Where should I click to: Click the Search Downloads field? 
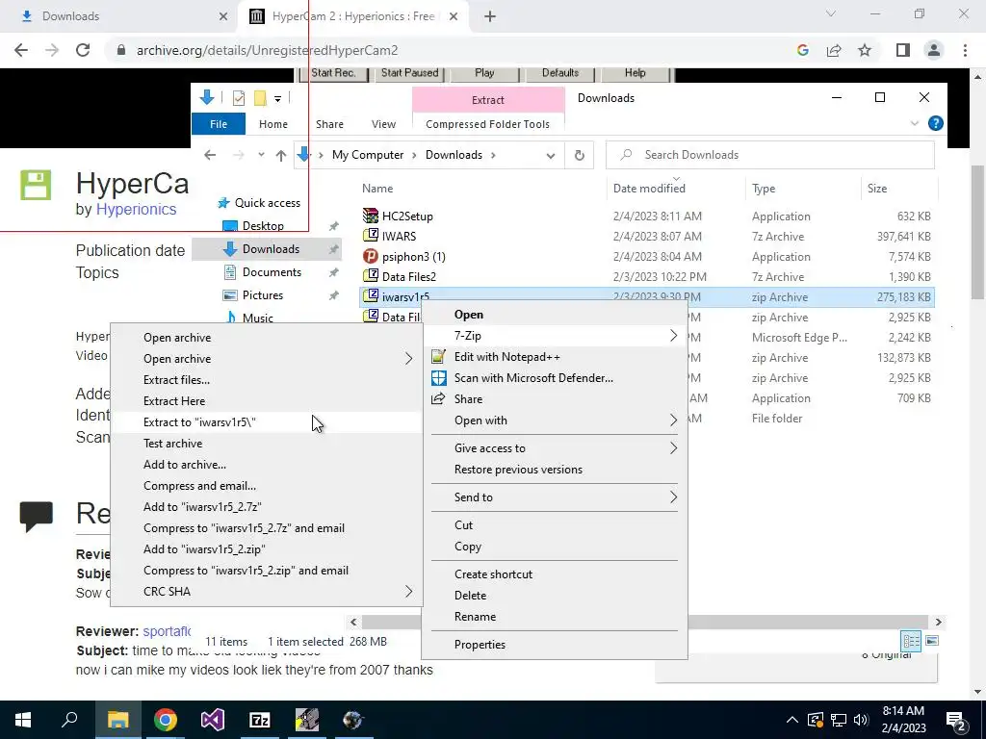tap(769, 155)
